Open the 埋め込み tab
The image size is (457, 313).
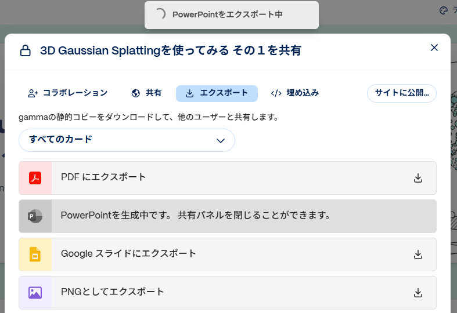(295, 93)
